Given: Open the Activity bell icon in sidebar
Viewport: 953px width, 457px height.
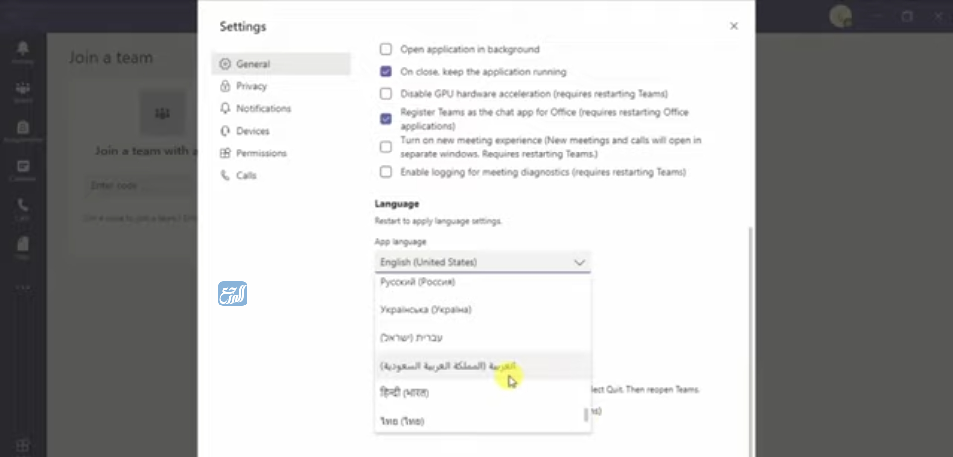Looking at the screenshot, I should [23, 49].
